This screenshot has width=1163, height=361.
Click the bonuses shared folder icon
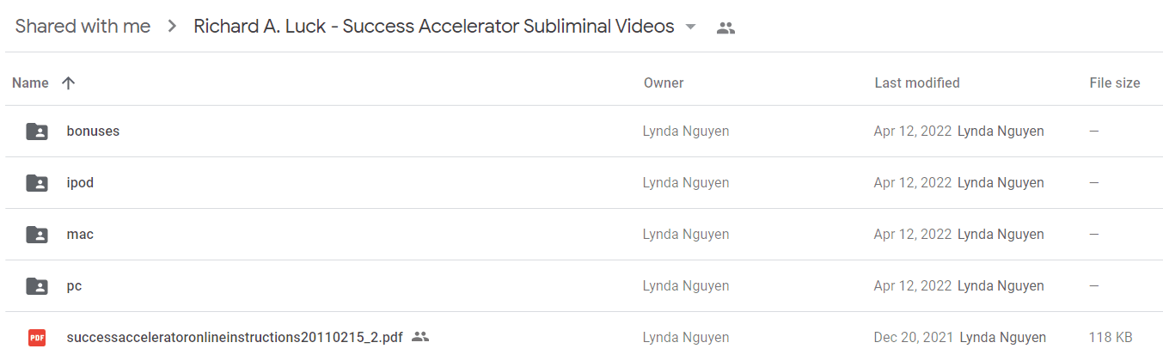[37, 132]
